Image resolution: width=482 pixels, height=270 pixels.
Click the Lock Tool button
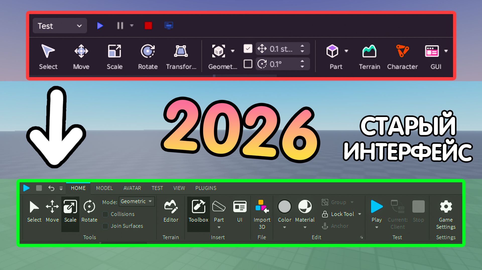(338, 214)
